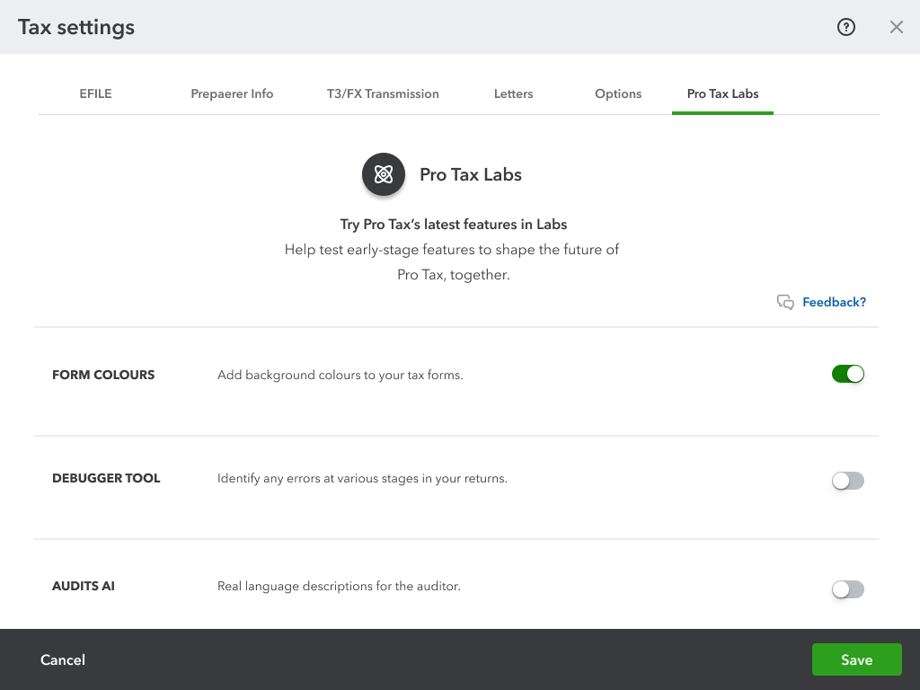Viewport: 920px width, 690px height.
Task: Click the Cancel button
Action: pos(63,660)
